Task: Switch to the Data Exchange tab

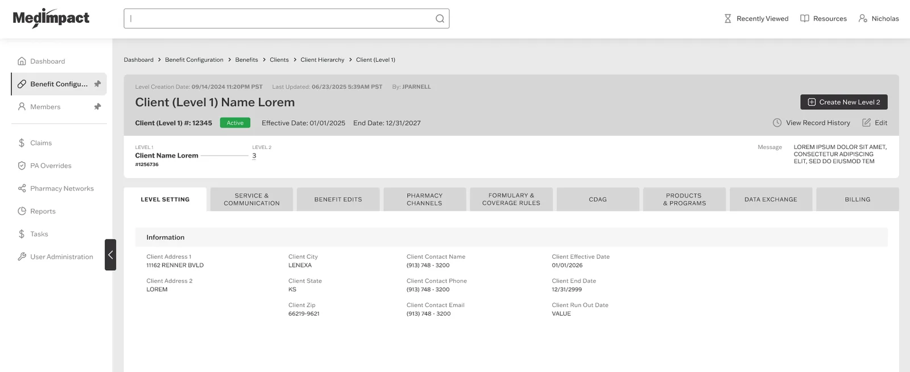Action: click(771, 200)
